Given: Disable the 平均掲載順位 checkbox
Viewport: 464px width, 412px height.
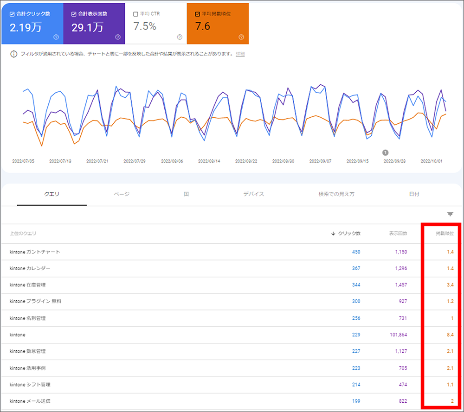Looking at the screenshot, I should [x=198, y=14].
